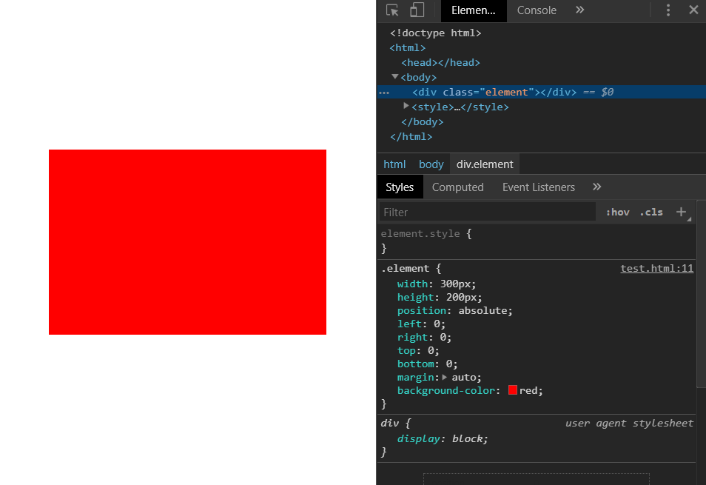Image resolution: width=706 pixels, height=485 pixels.
Task: Click the doctype html line
Action: click(435, 33)
